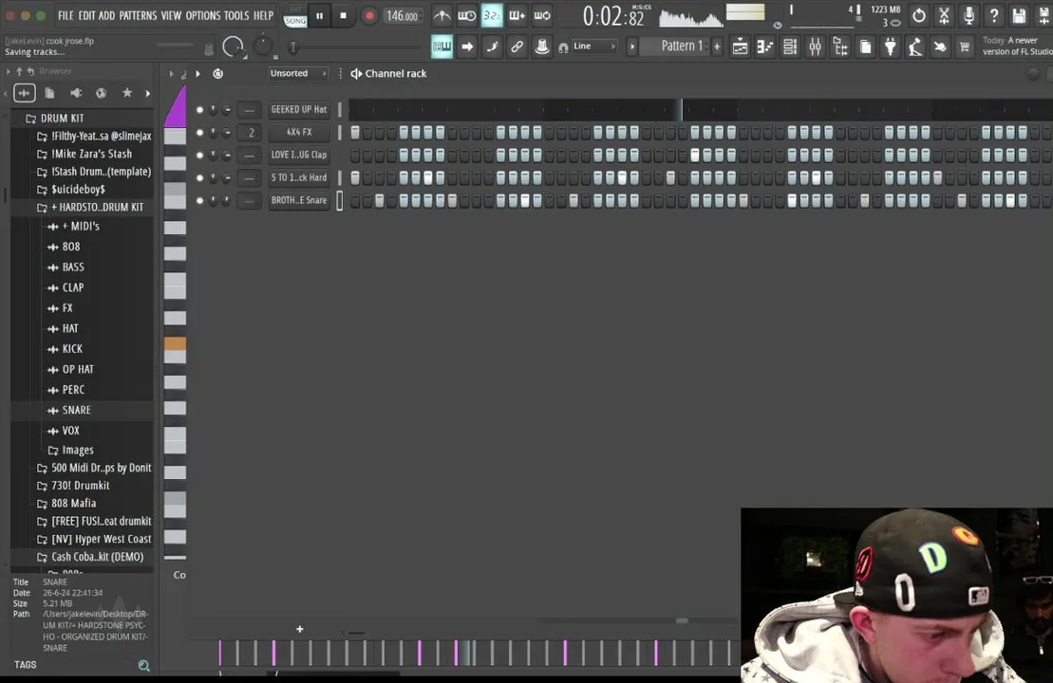1053x683 pixels.
Task: Open the browser tag search icon
Action: click(x=143, y=666)
